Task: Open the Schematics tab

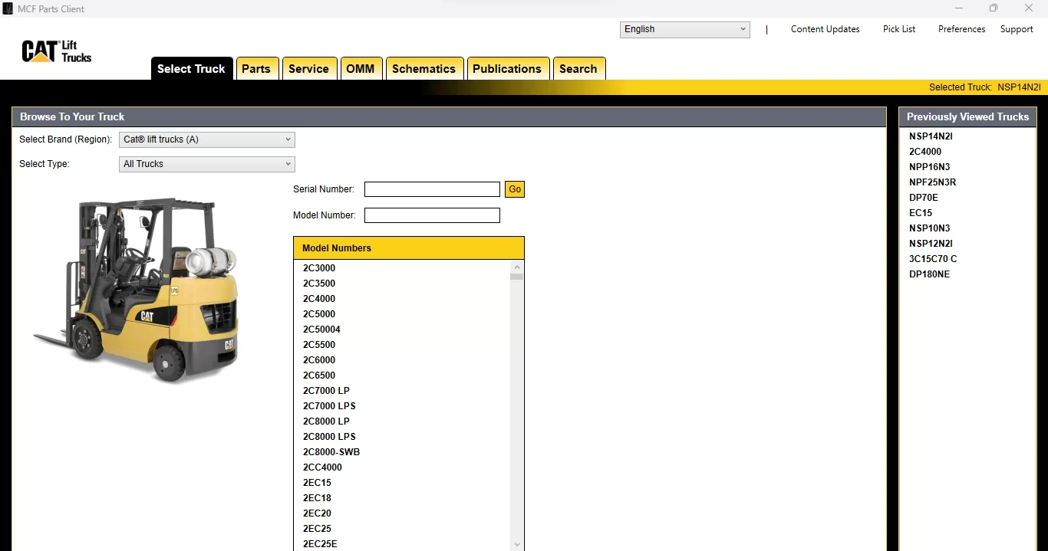Action: click(x=423, y=69)
